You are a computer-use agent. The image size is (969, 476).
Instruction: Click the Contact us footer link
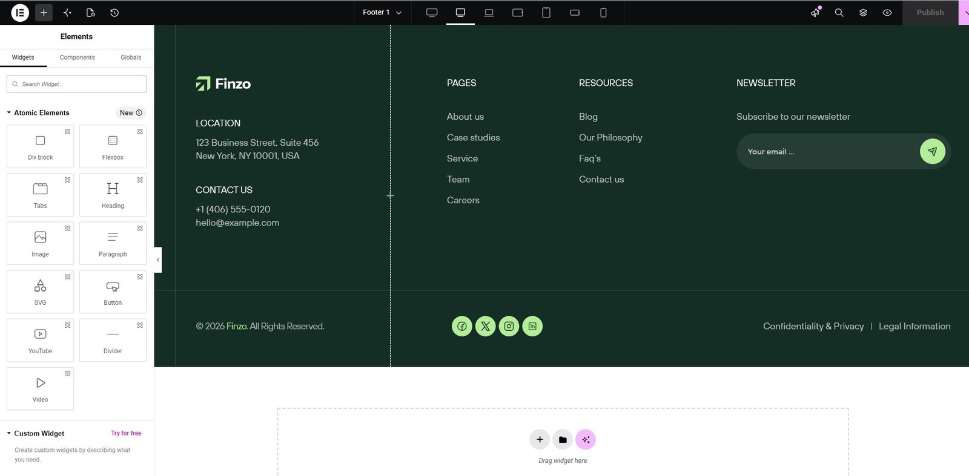point(601,180)
